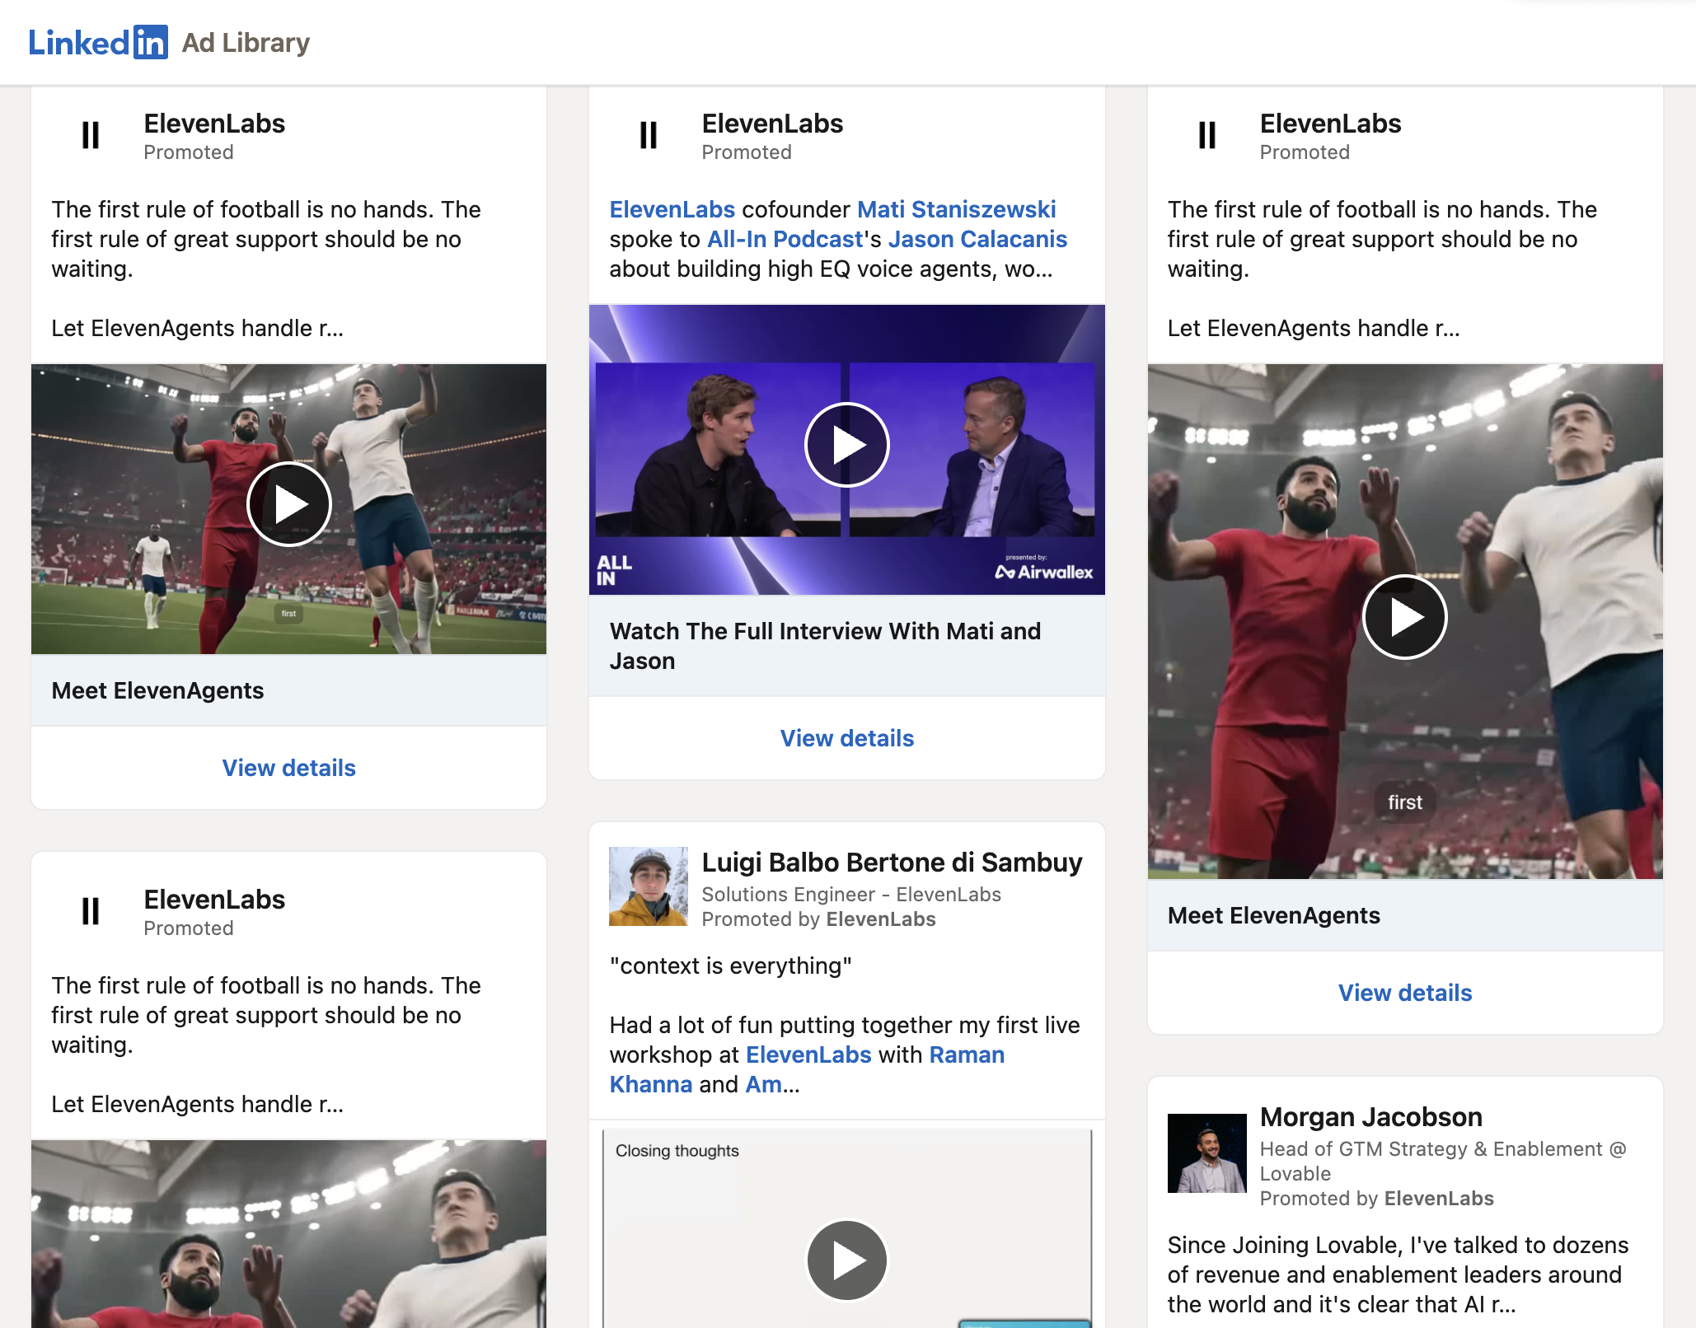Click ElevenLabs logo in top-left ad card
Viewport: 1696px width, 1328px height.
point(91,135)
